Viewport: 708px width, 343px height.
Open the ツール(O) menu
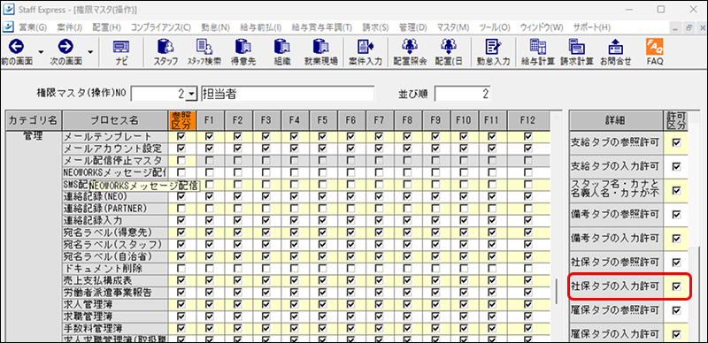495,27
